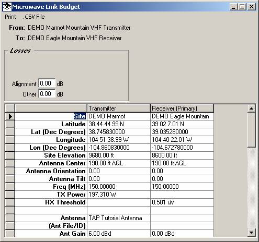Minimize the Microwave Link Budget window
This screenshot has width=259, height=242.
tap(233, 7)
